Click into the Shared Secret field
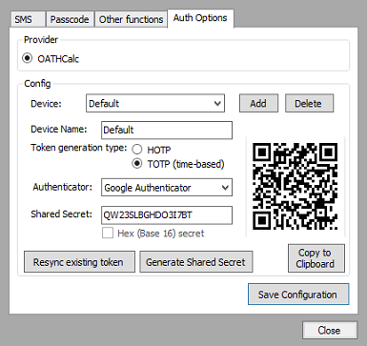 [x=167, y=215]
